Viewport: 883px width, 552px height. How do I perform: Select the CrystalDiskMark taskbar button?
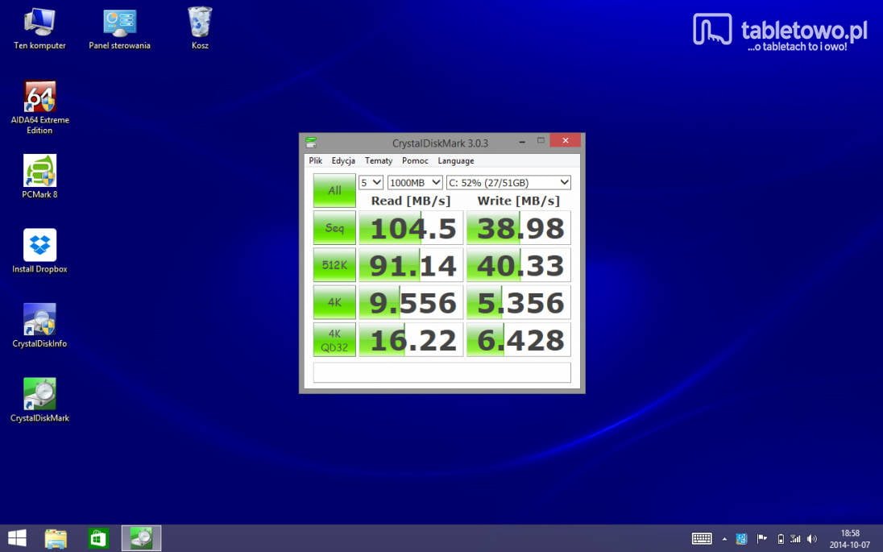tap(141, 538)
